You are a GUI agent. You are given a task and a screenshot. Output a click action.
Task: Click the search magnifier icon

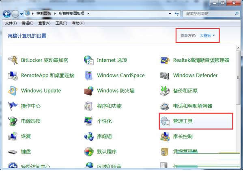pos(237,14)
